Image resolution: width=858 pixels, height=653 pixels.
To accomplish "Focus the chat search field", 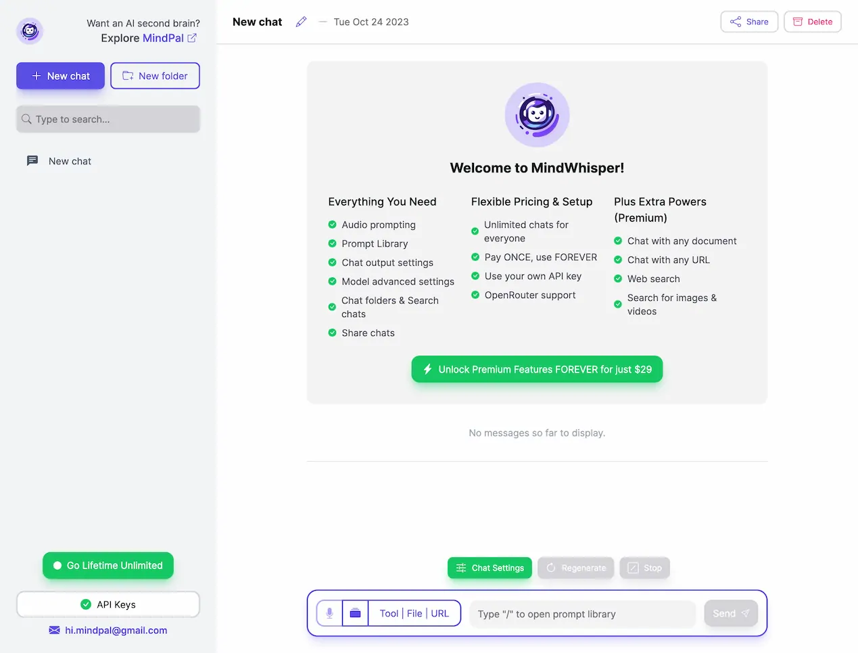I will (108, 119).
